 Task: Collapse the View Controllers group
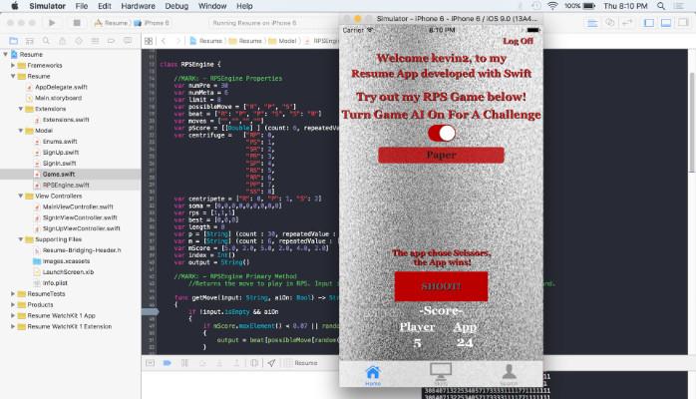pos(20,196)
